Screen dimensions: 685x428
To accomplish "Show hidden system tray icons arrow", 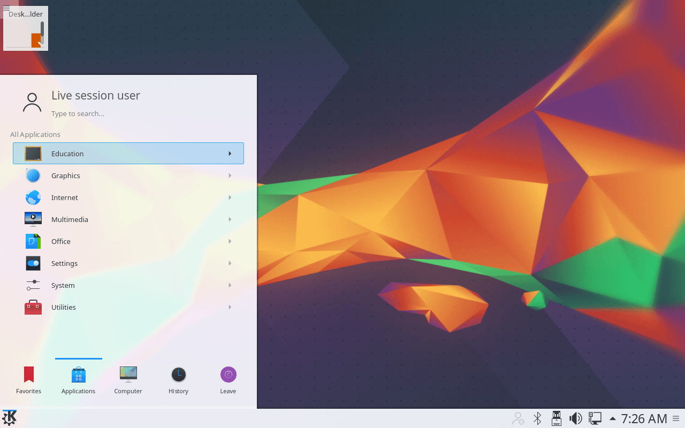I will click(613, 418).
